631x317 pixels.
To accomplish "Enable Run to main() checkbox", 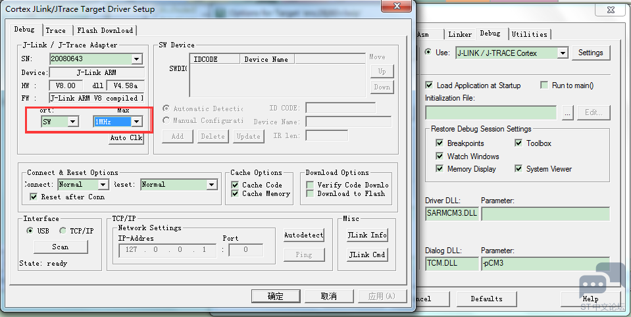I will click(x=545, y=85).
